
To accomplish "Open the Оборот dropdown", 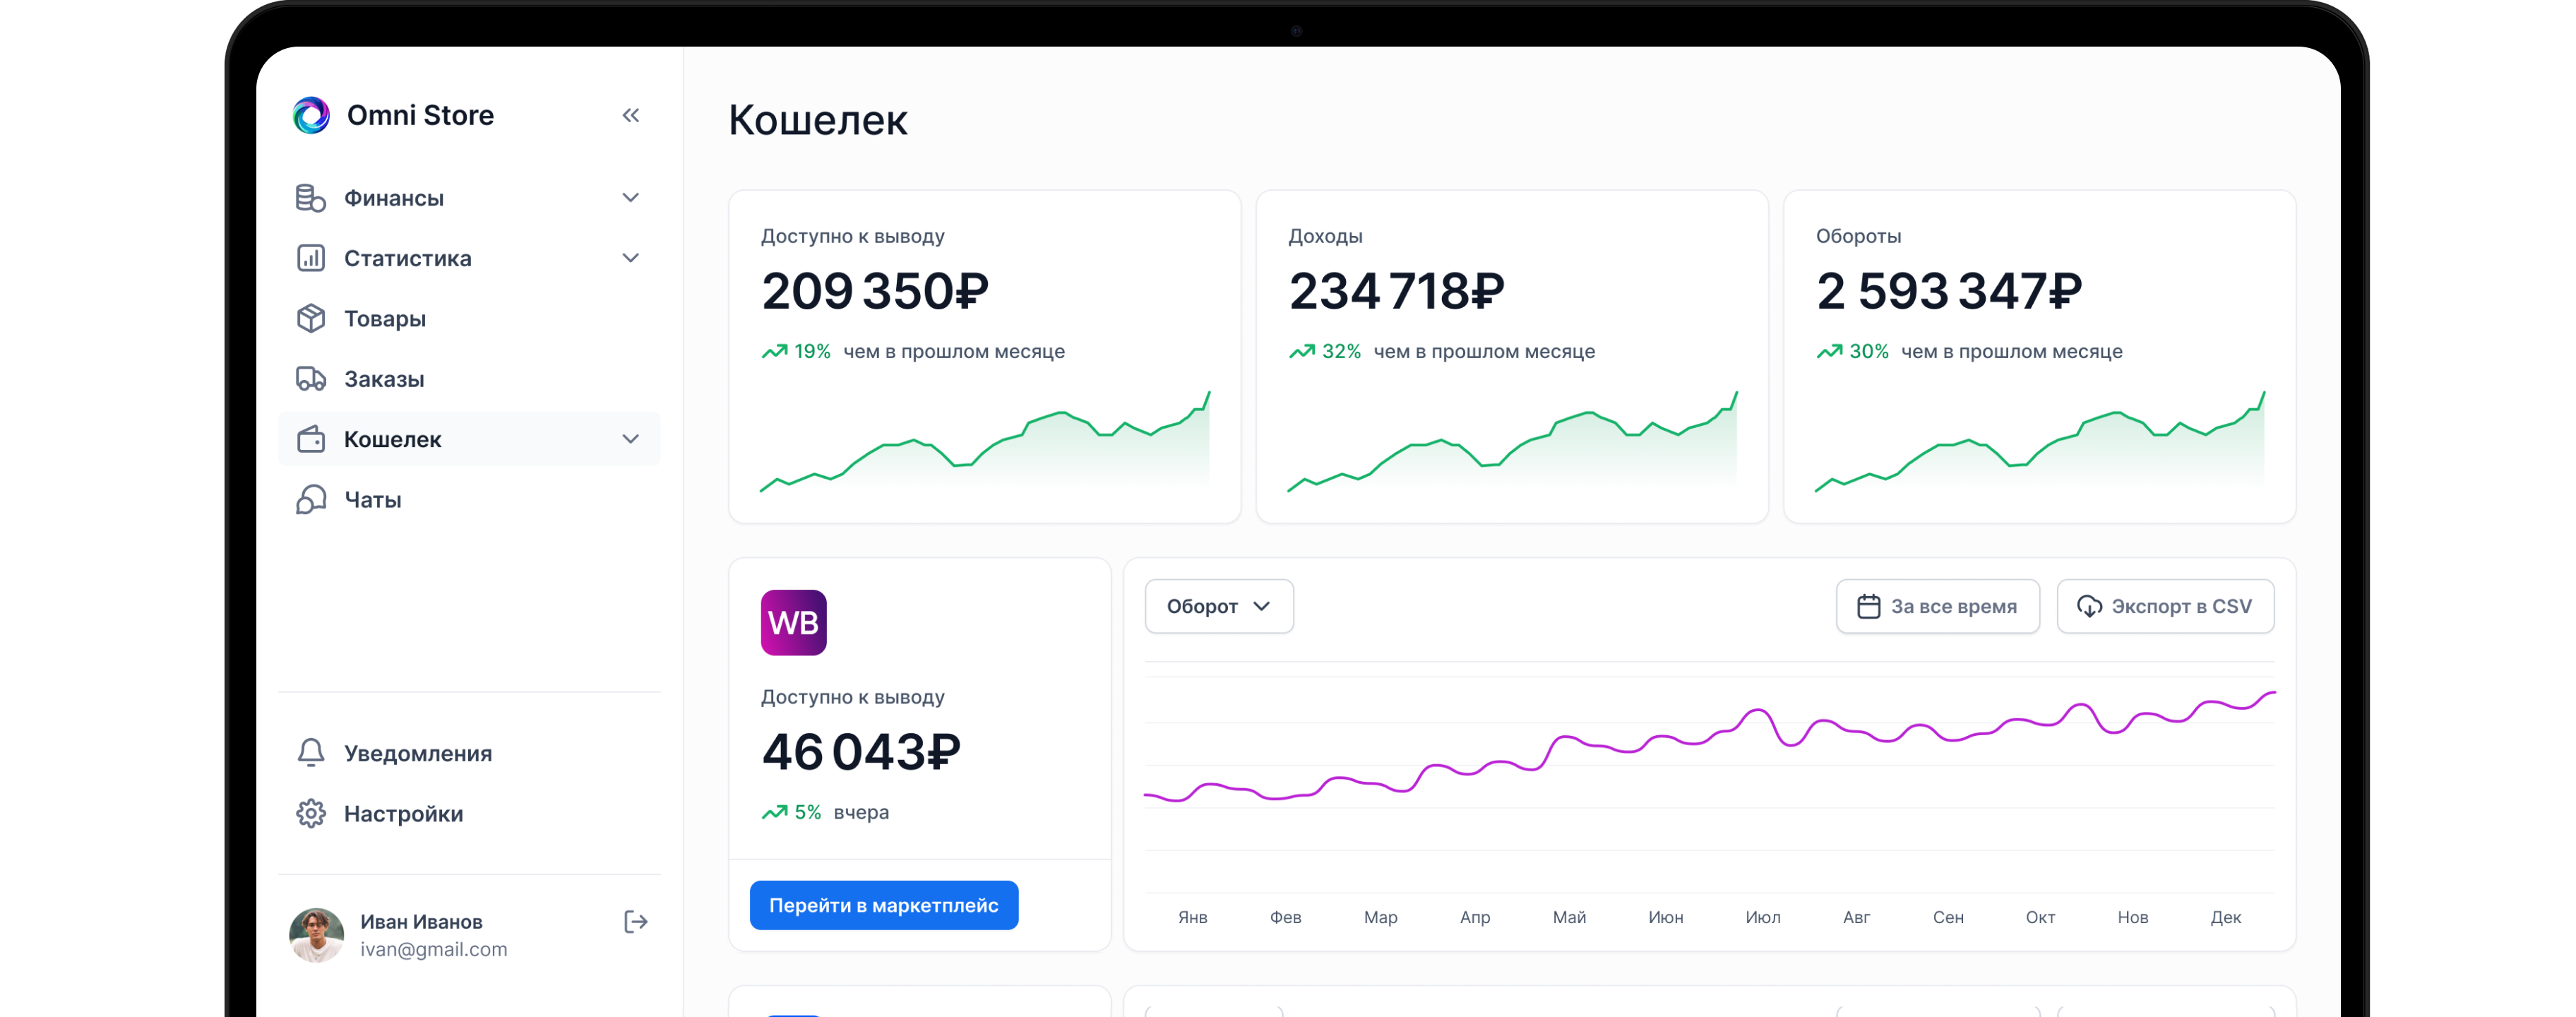I will pyautogui.click(x=1219, y=606).
